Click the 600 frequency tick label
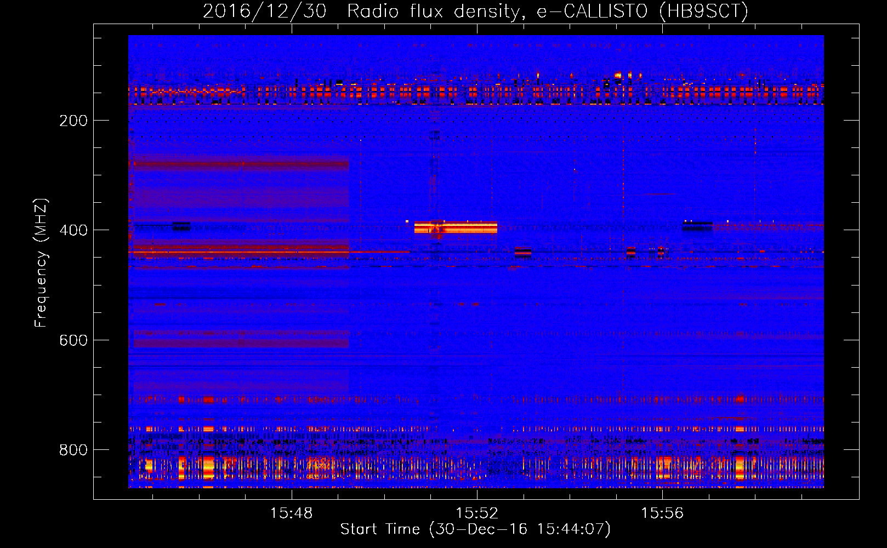Image resolution: width=887 pixels, height=548 pixels. (73, 340)
